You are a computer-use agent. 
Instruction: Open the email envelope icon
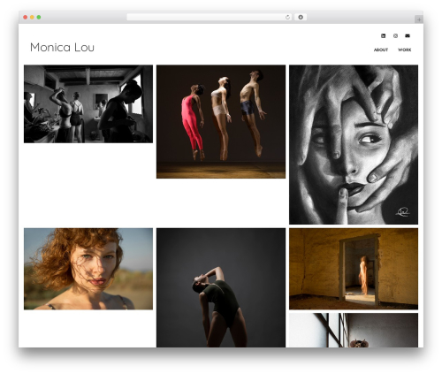pyautogui.click(x=408, y=35)
